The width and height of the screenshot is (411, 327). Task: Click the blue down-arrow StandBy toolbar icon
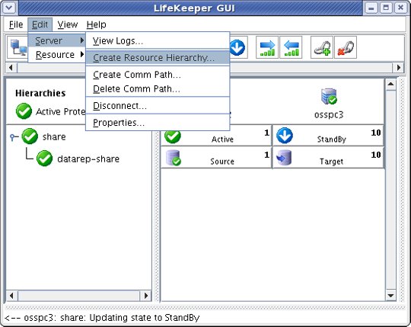[237, 47]
